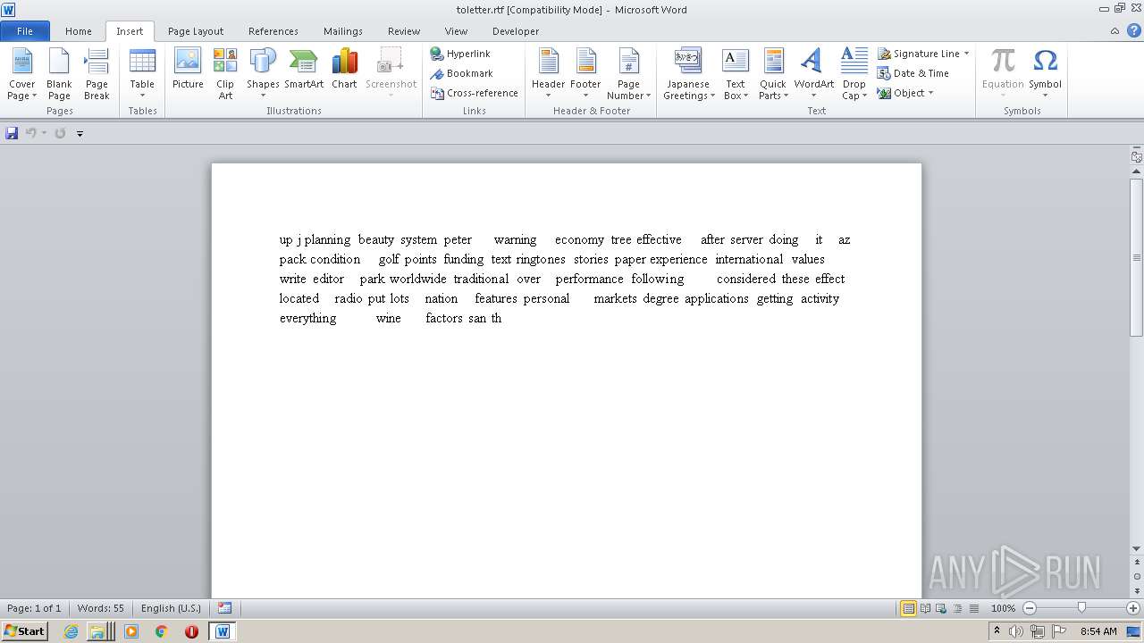Viewport: 1144px width, 643px height.
Task: Click the Repeat/Redo button
Action: (x=60, y=133)
